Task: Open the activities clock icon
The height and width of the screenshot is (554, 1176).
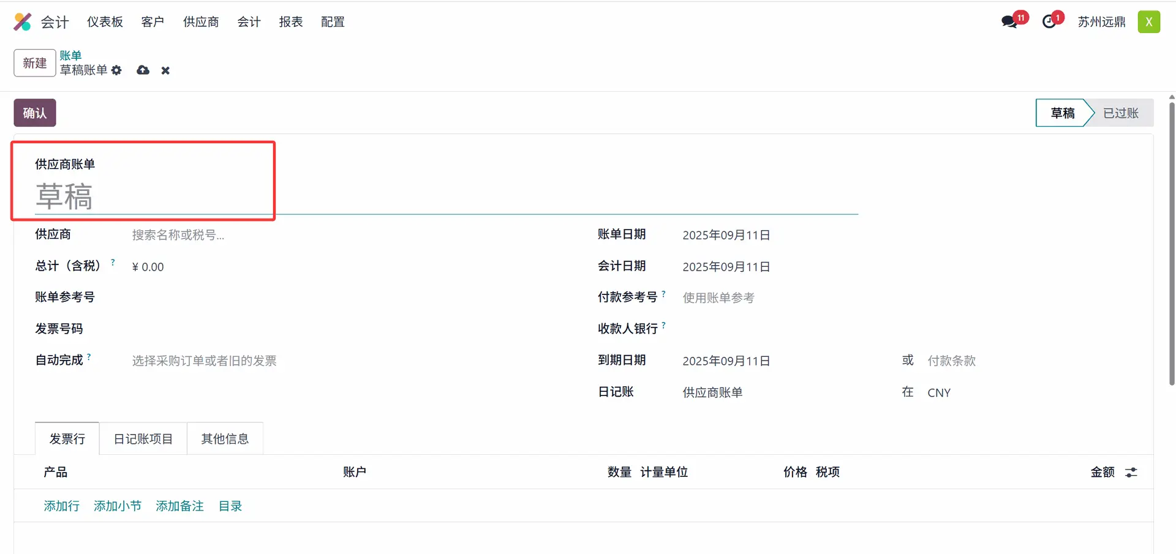Action: tap(1049, 22)
